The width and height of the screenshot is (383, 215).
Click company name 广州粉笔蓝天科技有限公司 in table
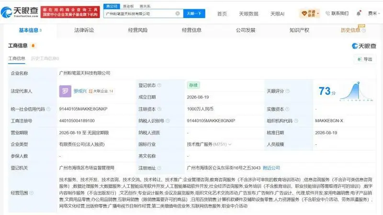point(85,73)
